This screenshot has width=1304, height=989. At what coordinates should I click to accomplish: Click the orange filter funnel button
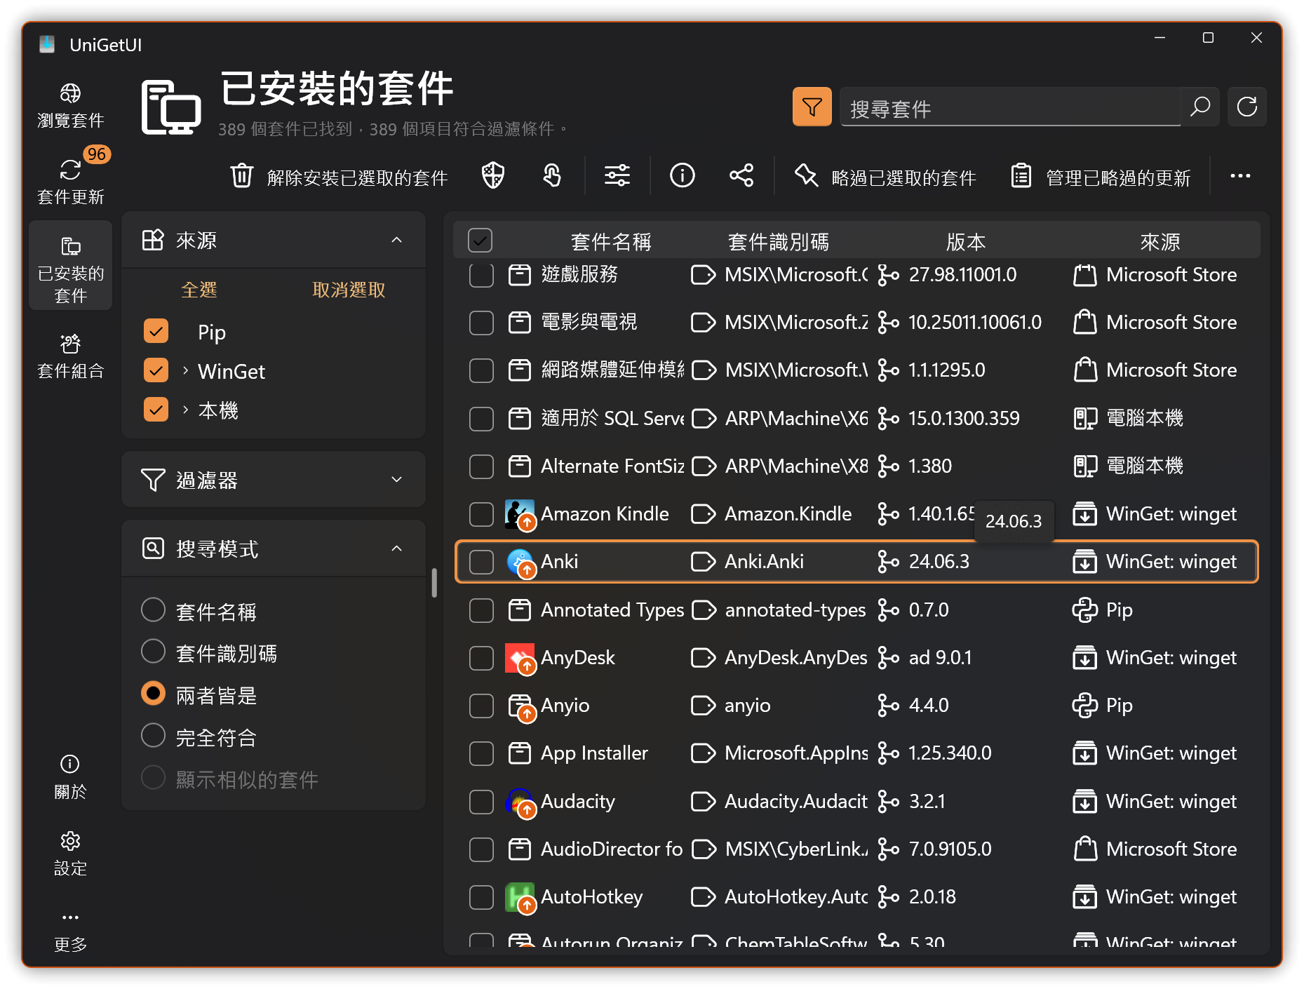coord(812,107)
